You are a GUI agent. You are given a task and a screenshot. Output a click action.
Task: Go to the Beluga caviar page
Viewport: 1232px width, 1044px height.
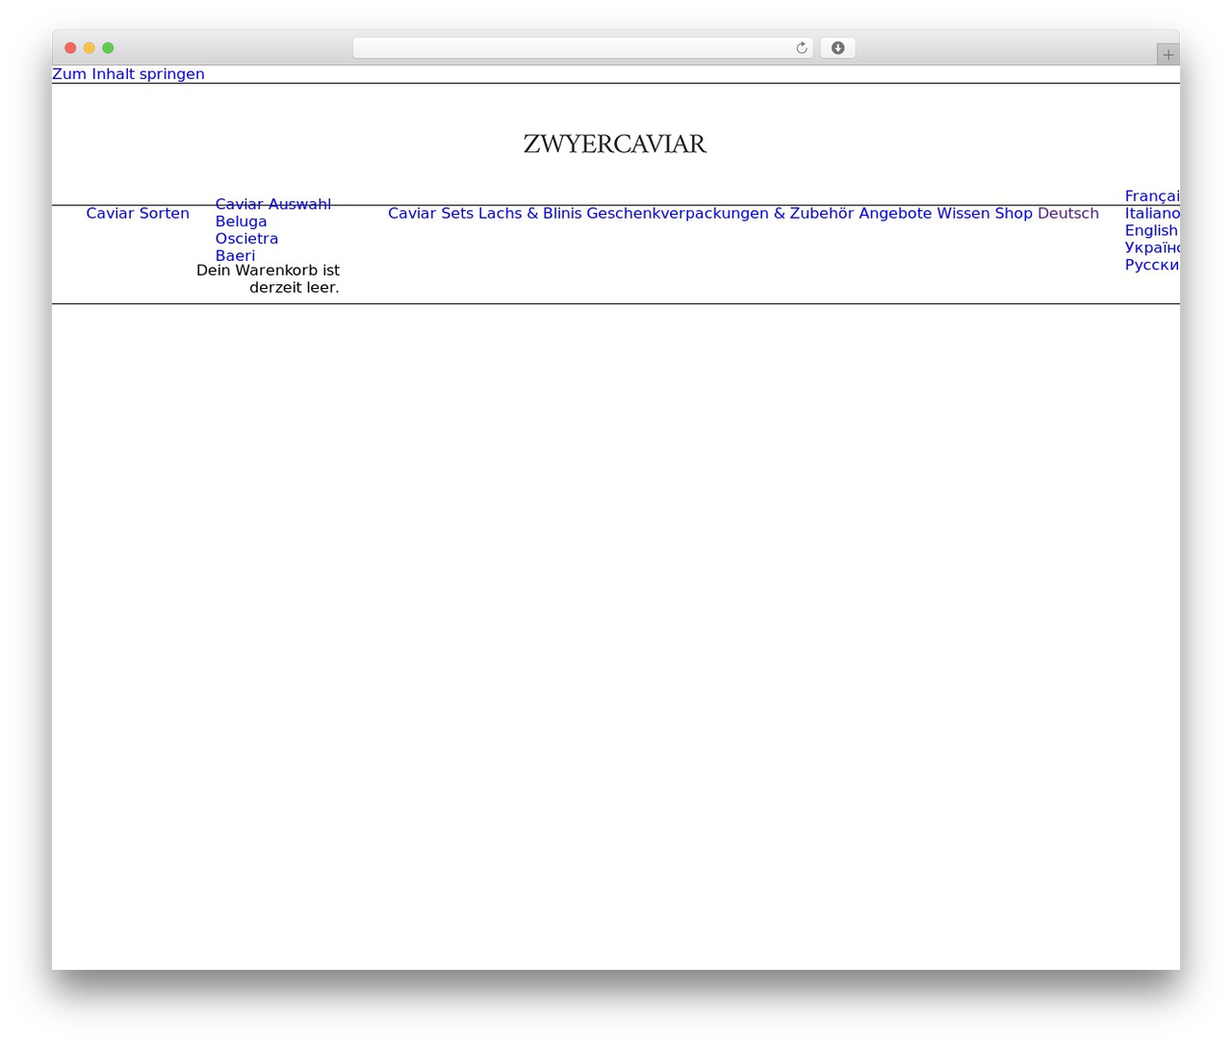(x=242, y=222)
